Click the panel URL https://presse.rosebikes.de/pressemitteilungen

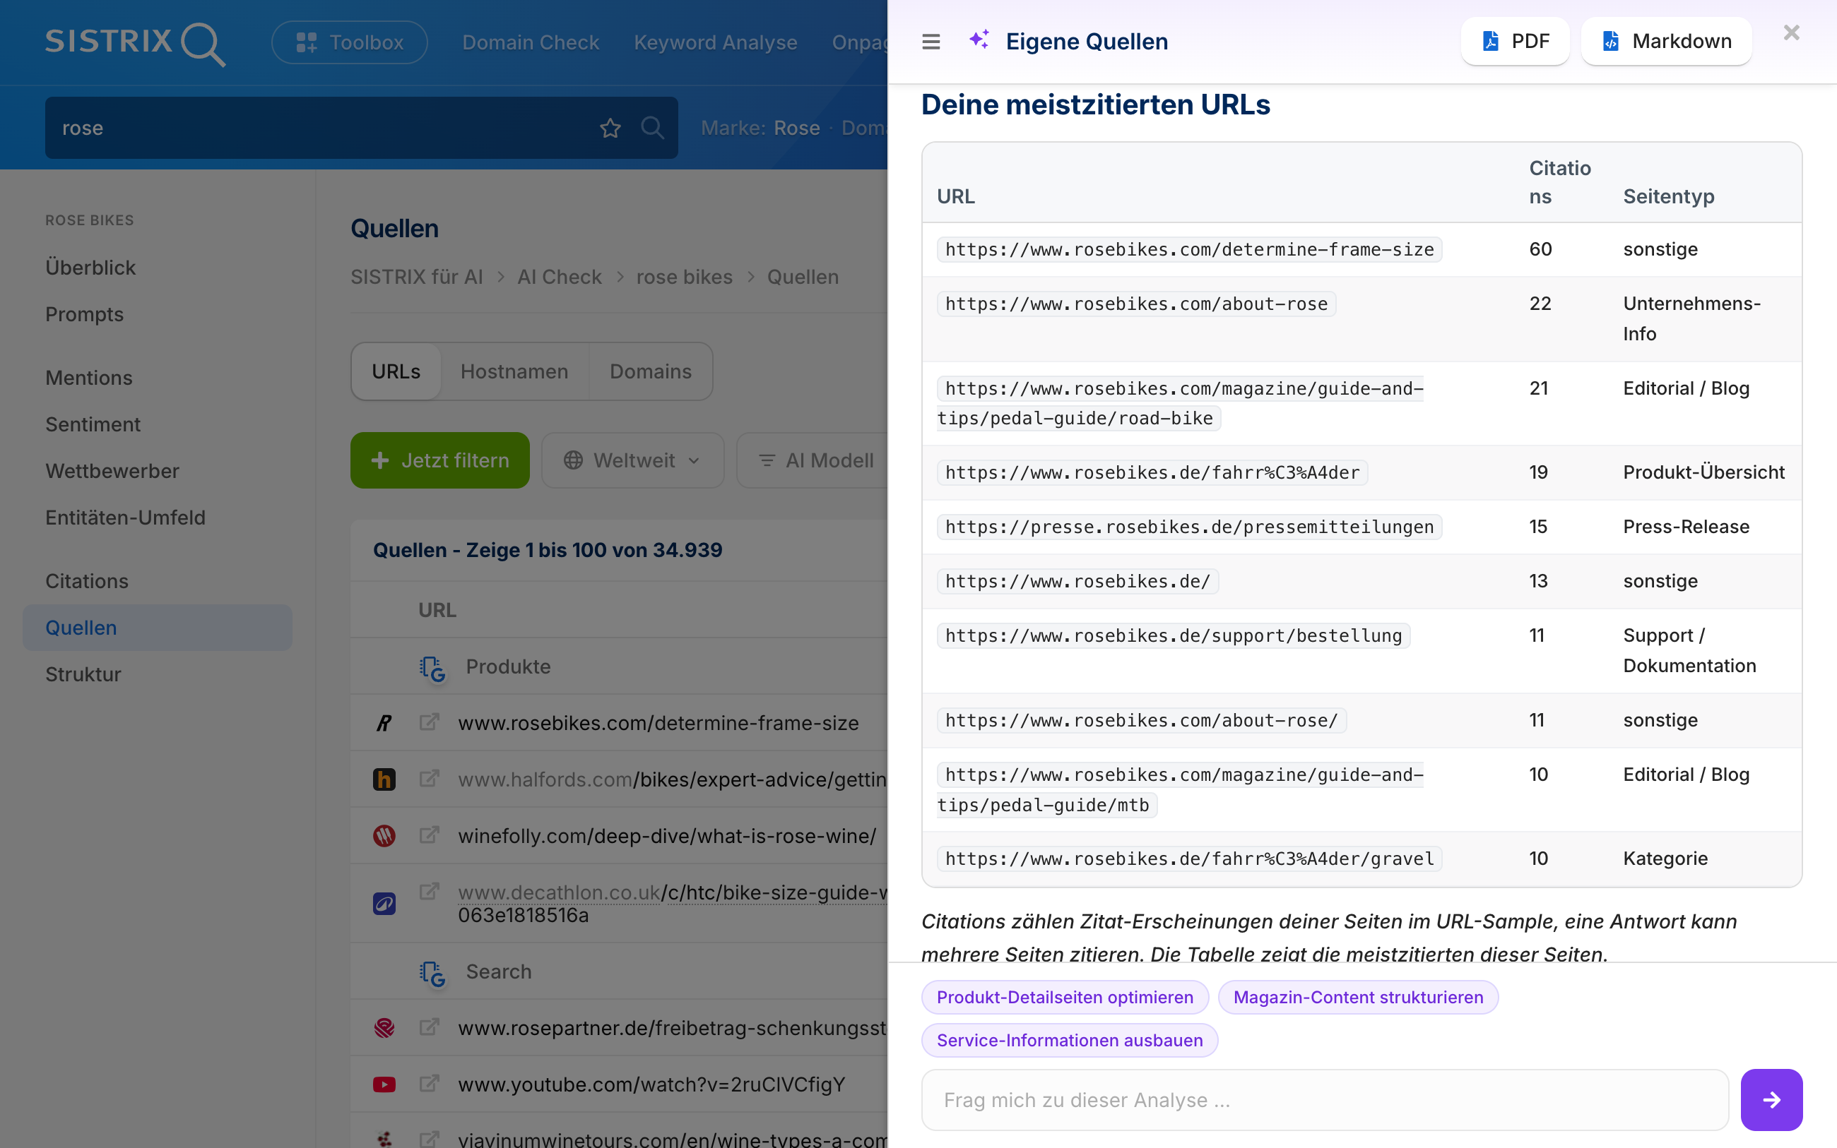pyautogui.click(x=1189, y=526)
